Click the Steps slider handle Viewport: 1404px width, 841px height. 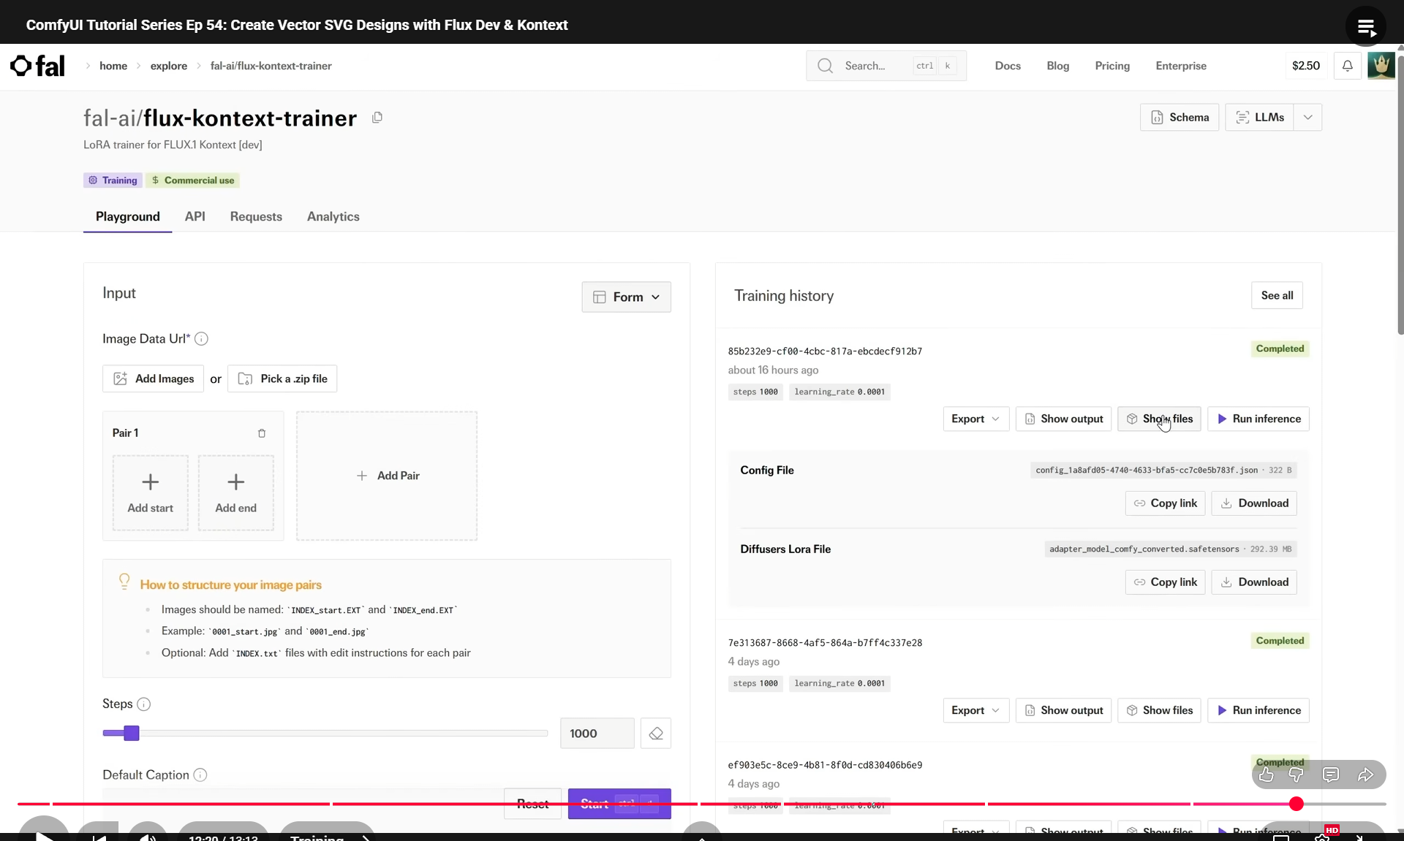[132, 734]
